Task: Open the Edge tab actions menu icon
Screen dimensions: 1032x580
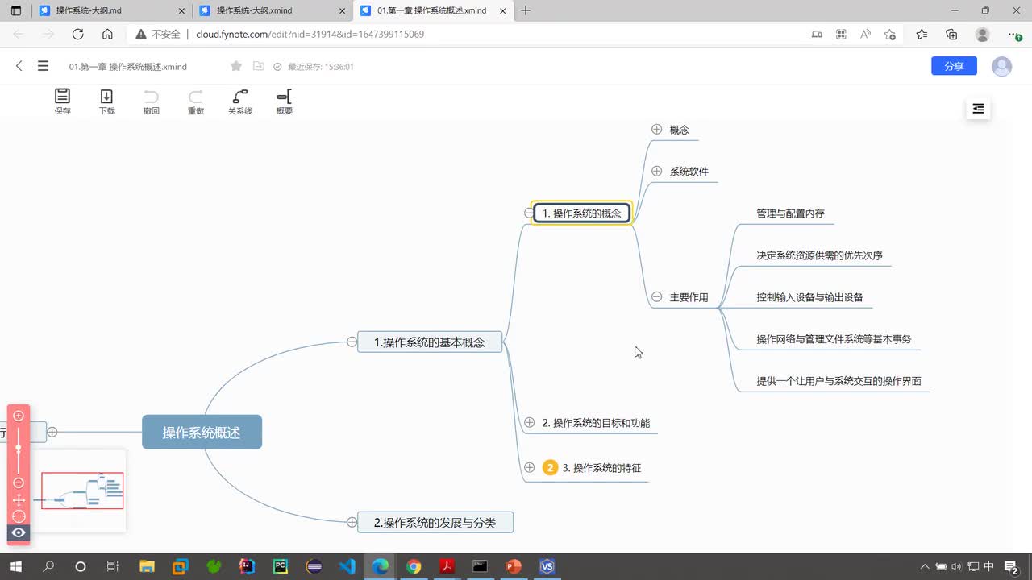Action: click(15, 10)
